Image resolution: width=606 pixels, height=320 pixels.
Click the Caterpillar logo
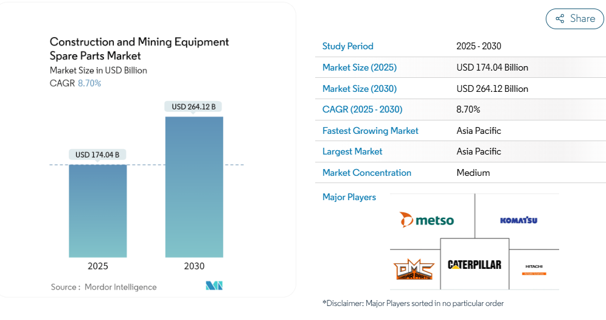(475, 265)
